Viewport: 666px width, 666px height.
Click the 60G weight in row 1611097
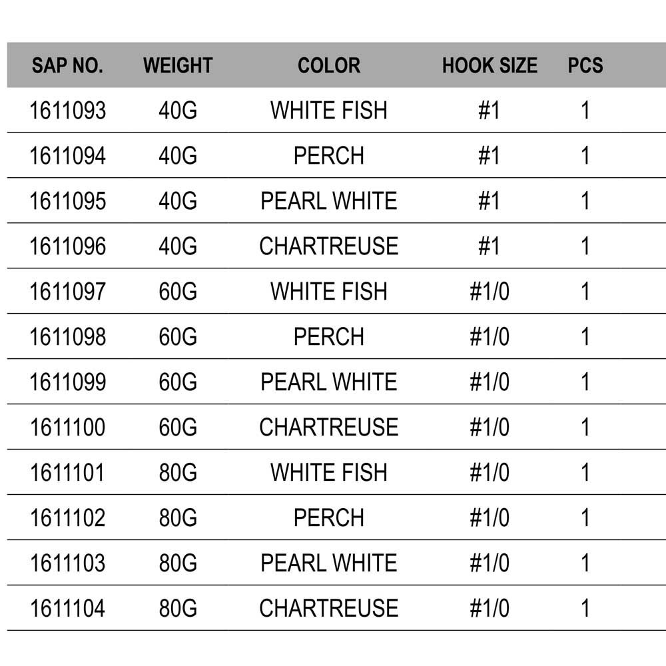(x=178, y=292)
